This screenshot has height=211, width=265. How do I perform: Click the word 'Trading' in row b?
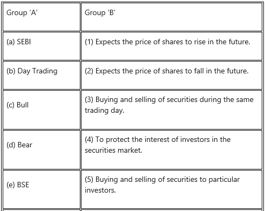(x=45, y=71)
